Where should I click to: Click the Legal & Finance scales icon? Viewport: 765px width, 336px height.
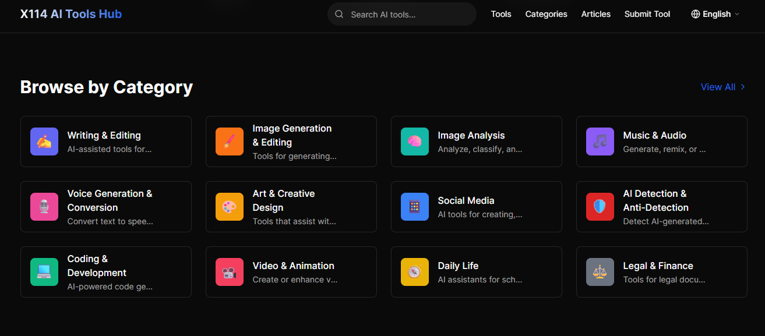click(600, 272)
